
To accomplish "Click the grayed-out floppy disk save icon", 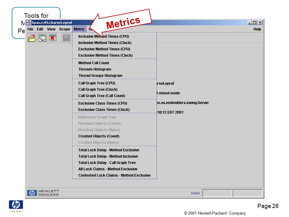I will click(x=66, y=38).
